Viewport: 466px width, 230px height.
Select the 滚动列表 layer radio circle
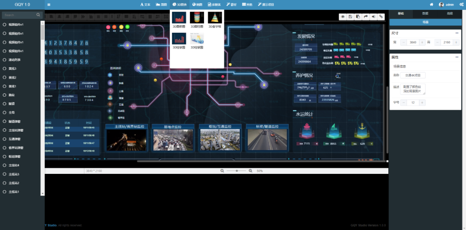point(4,60)
